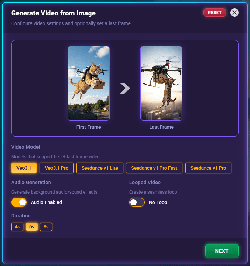Set duration to 4s
The image size is (250, 266).
17,227
